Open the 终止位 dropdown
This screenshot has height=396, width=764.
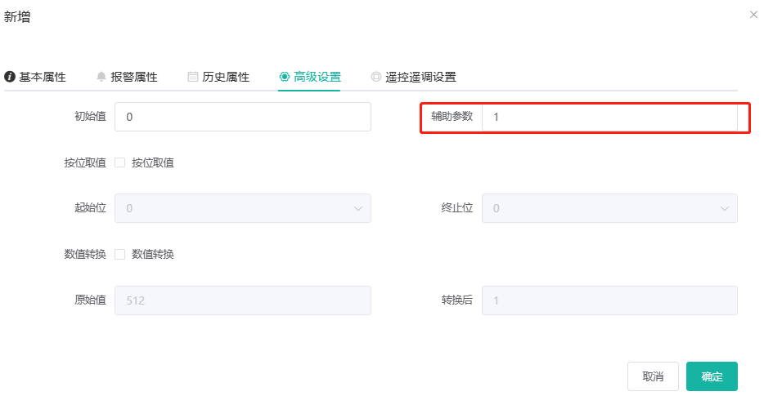pyautogui.click(x=609, y=208)
